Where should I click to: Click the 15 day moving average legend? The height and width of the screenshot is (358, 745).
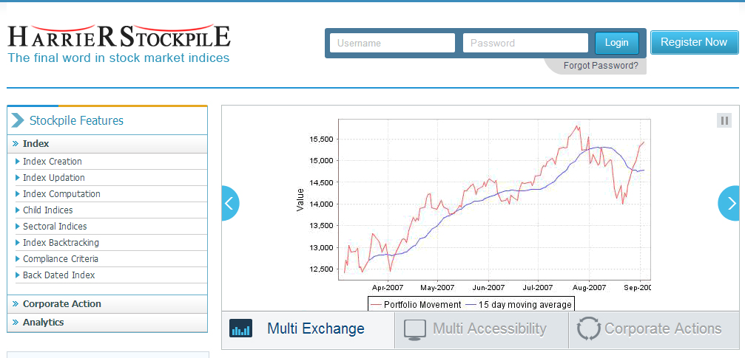(x=519, y=305)
